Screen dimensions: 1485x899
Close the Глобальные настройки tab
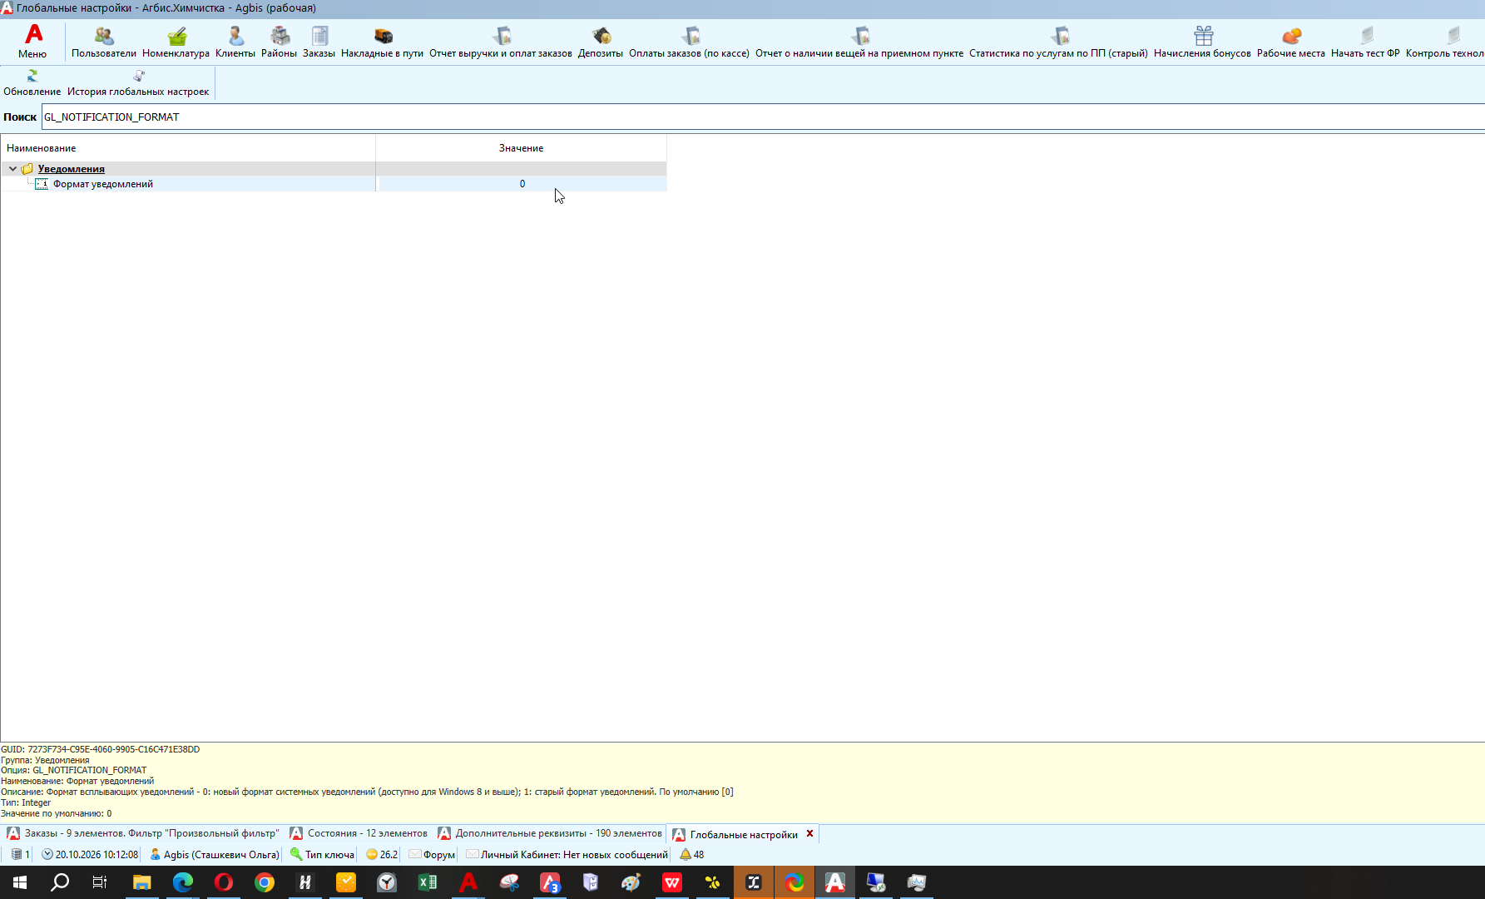pos(809,833)
